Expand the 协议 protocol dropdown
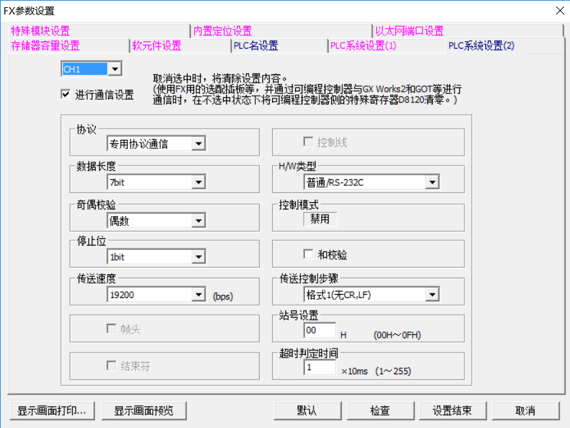The width and height of the screenshot is (570, 428). [198, 144]
